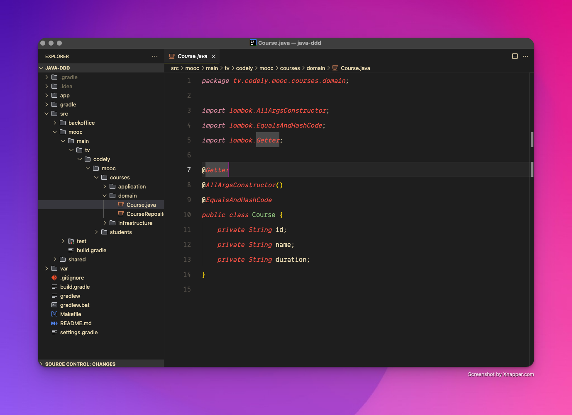Expand the students folder chevron

(96, 232)
